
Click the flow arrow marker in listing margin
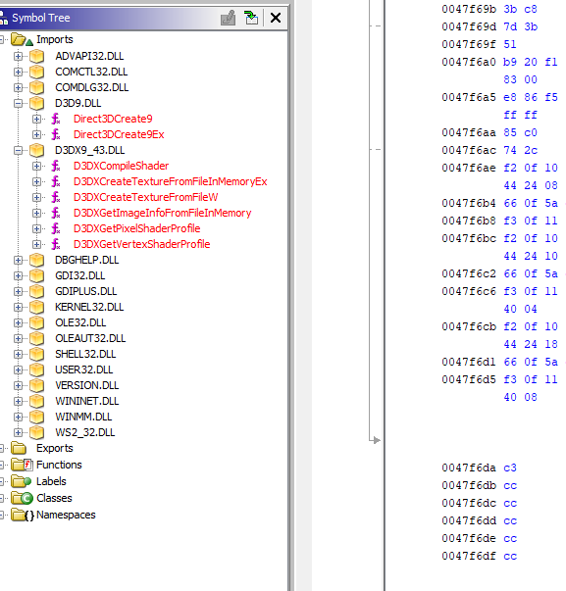coord(375,440)
